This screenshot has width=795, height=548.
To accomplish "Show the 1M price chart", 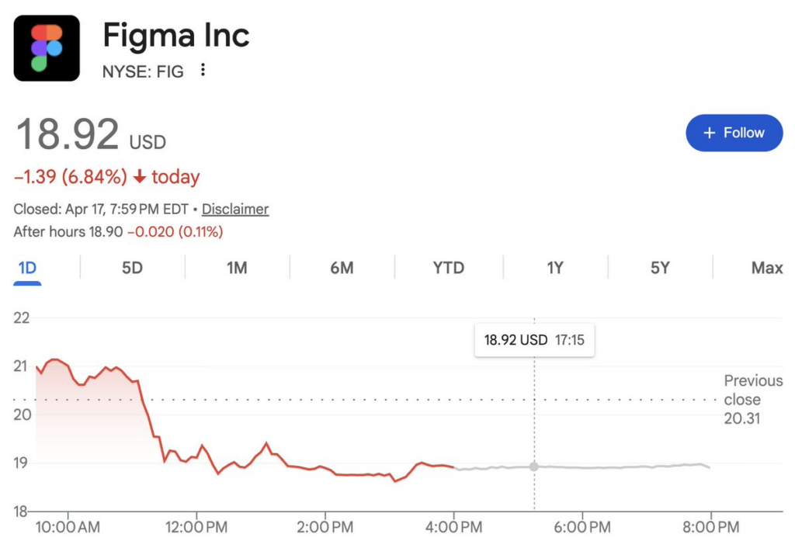I will 237,268.
